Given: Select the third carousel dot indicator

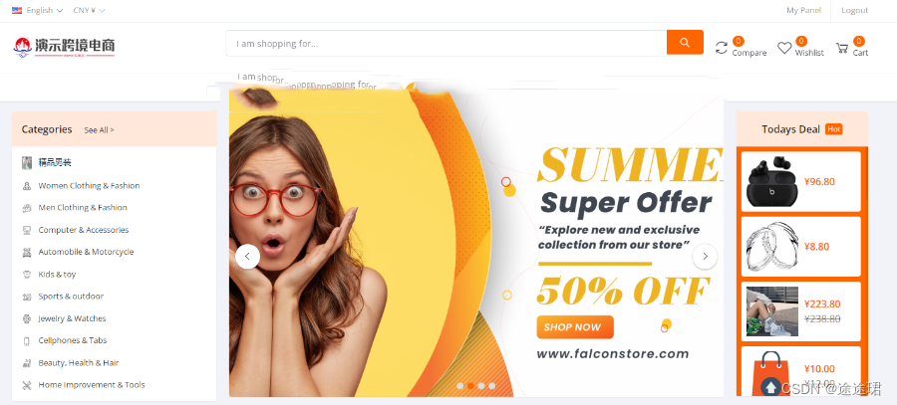Looking at the screenshot, I should pyautogui.click(x=481, y=386).
